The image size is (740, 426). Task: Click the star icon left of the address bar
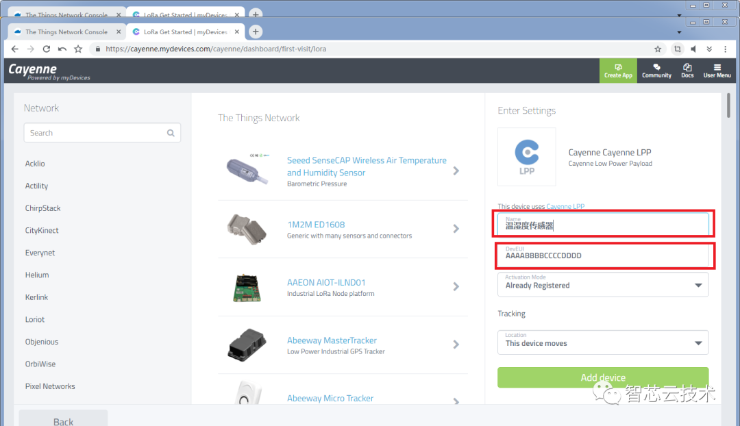click(x=78, y=49)
